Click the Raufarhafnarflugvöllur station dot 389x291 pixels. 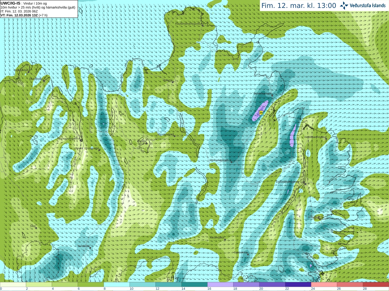pos(203,25)
